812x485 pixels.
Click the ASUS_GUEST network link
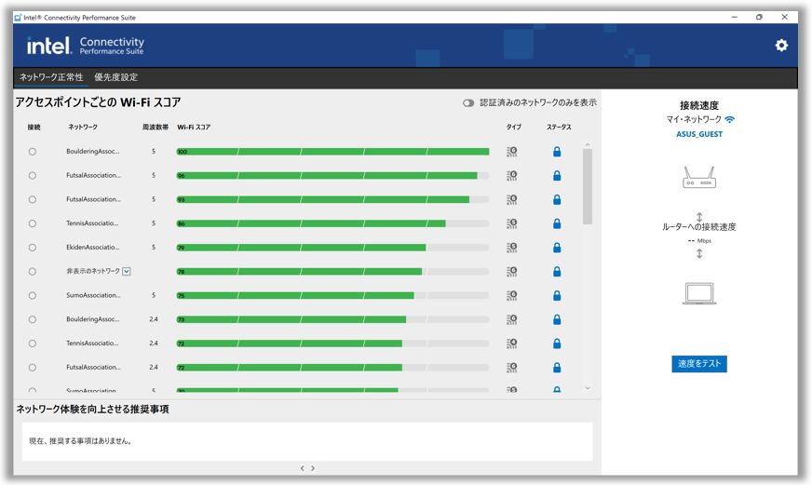699,134
